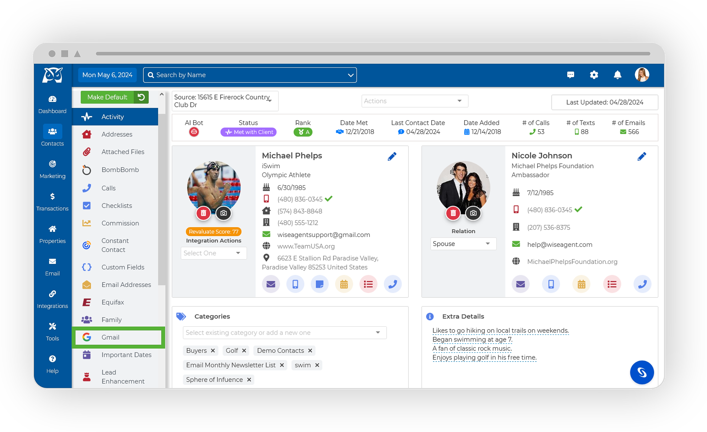
Task: Add task list item for Nicole Johnson
Action: tap(612, 284)
